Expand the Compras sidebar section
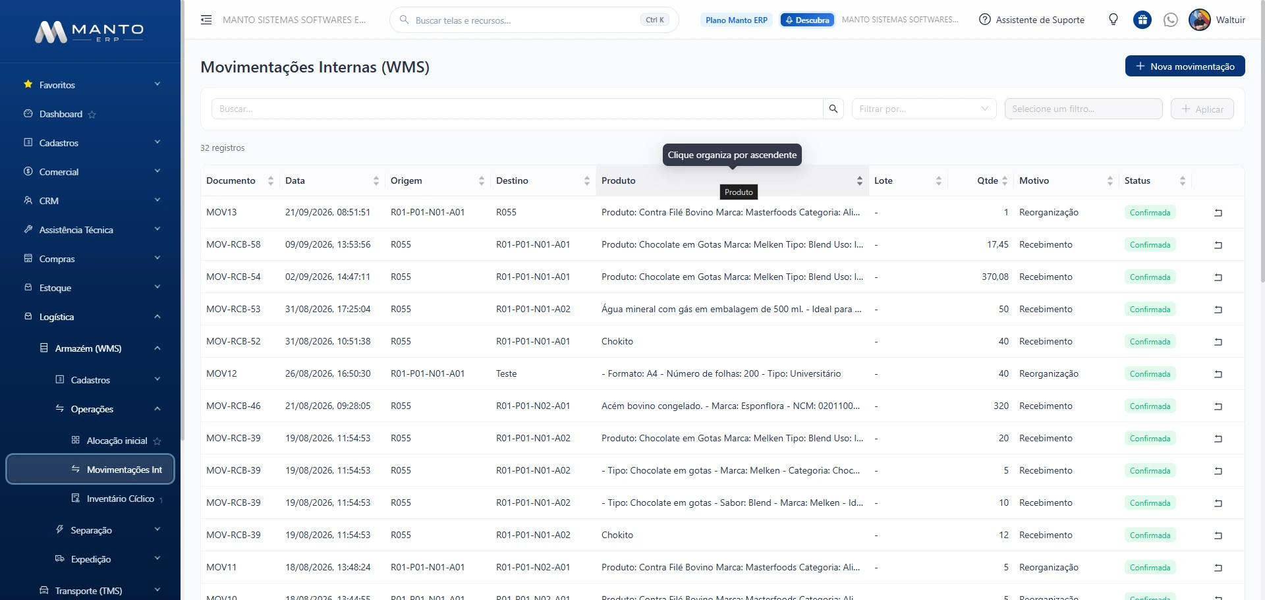Viewport: 1265px width, 600px height. (x=92, y=259)
